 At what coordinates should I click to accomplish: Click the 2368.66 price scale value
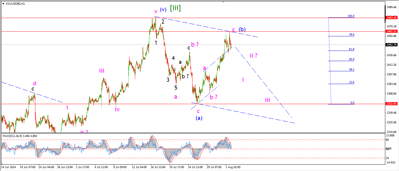tap(391, 94)
